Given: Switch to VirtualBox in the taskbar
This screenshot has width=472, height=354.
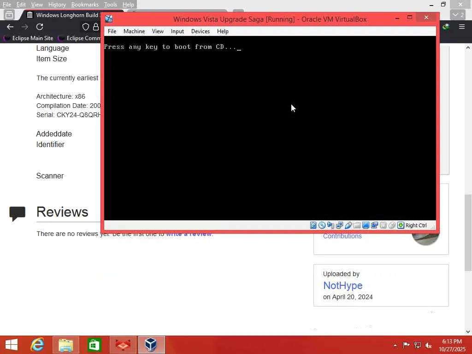Looking at the screenshot, I should [151, 345].
